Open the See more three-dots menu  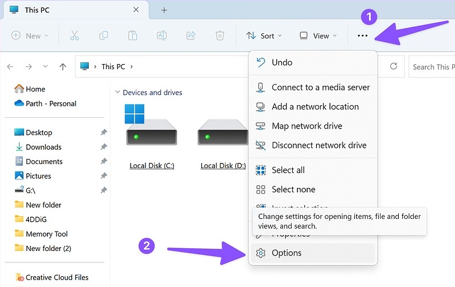click(362, 35)
